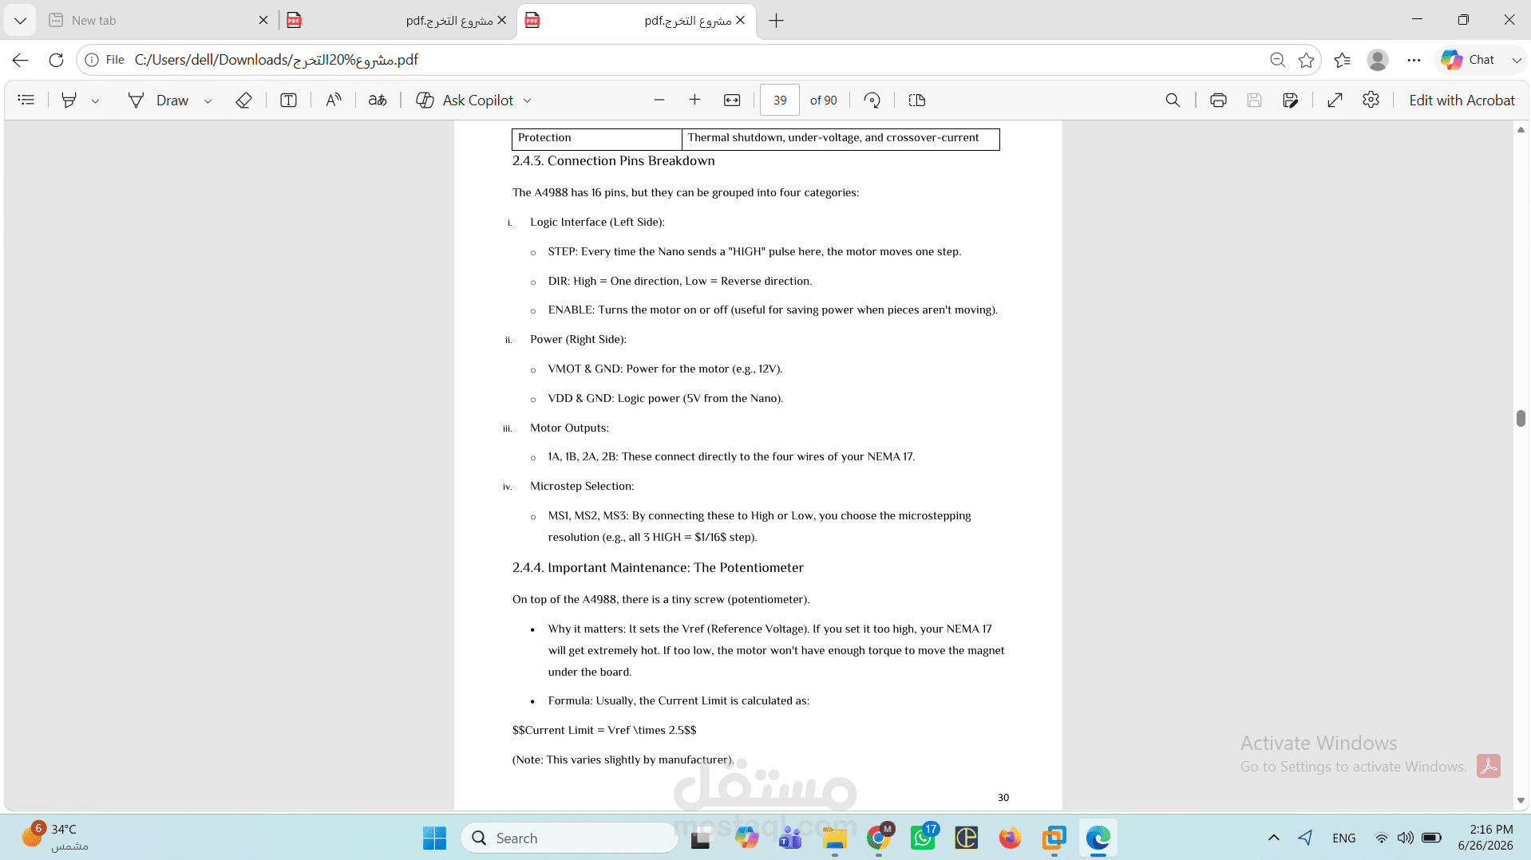Open the clock showing 2:16 PM
1531x860 pixels.
pyautogui.click(x=1486, y=838)
